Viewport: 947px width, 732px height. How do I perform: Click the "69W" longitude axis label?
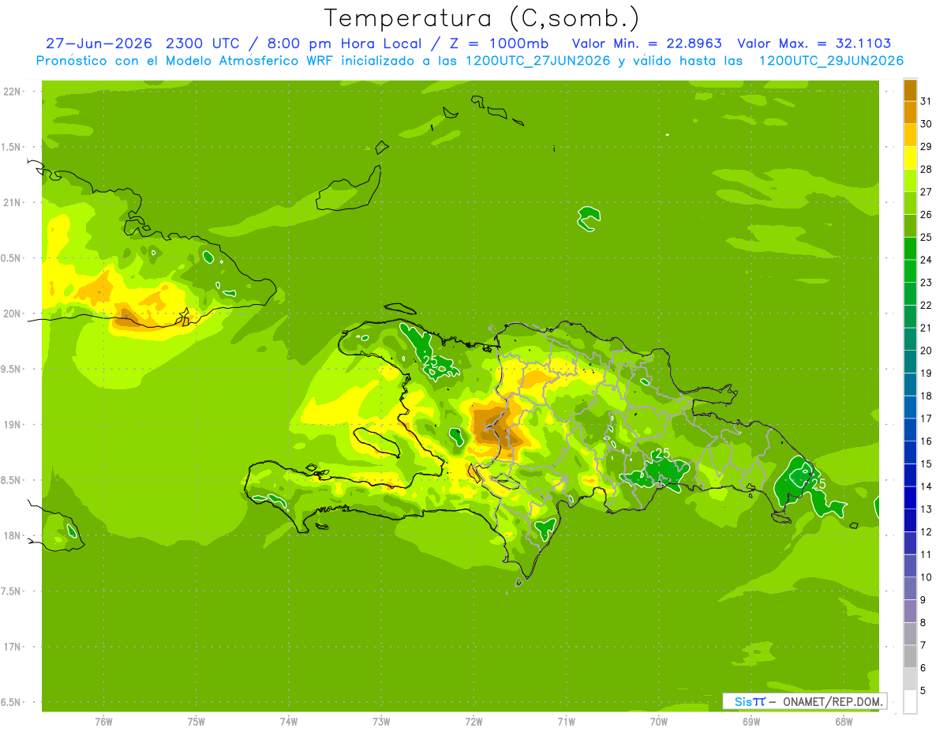[x=751, y=721]
